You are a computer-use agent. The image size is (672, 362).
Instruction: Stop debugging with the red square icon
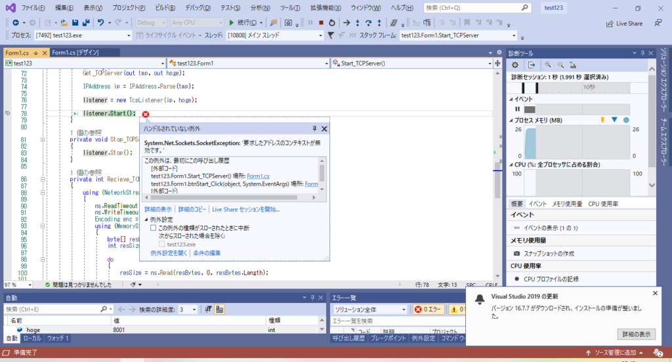tap(321, 23)
